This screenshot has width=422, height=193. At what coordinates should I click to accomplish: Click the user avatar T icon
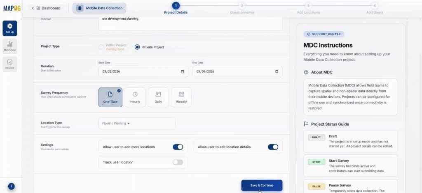coord(11,186)
